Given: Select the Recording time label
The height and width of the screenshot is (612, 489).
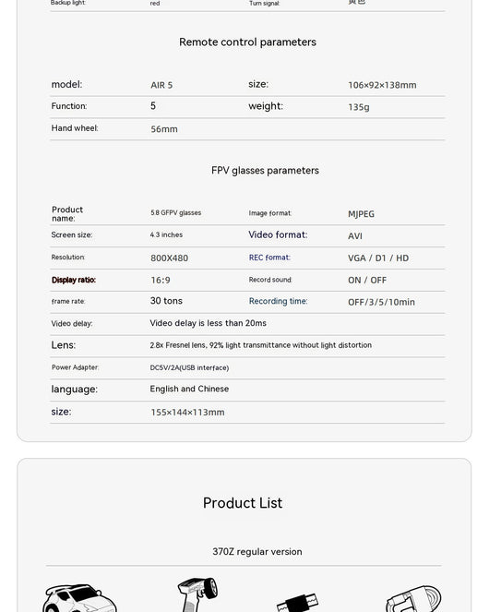Looking at the screenshot, I should coord(279,301).
